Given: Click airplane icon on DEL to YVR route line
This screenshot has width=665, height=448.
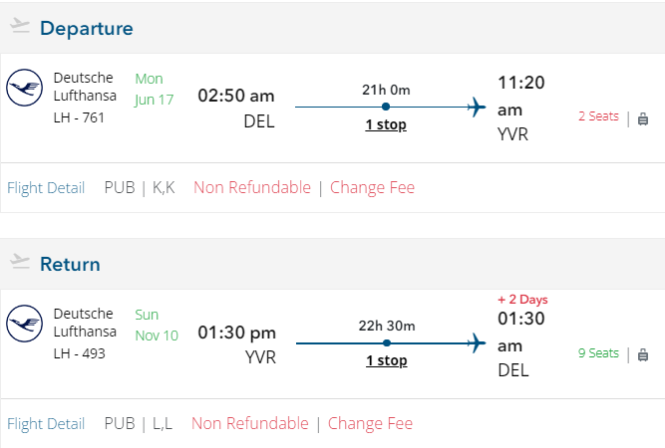Looking at the screenshot, I should coord(476,107).
